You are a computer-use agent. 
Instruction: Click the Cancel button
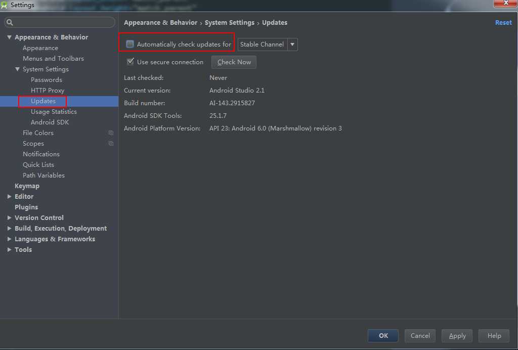[x=420, y=335]
